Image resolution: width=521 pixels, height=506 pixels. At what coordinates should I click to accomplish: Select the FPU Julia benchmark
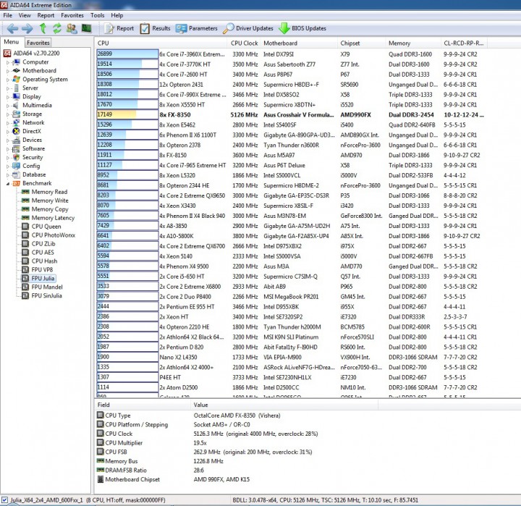point(43,278)
